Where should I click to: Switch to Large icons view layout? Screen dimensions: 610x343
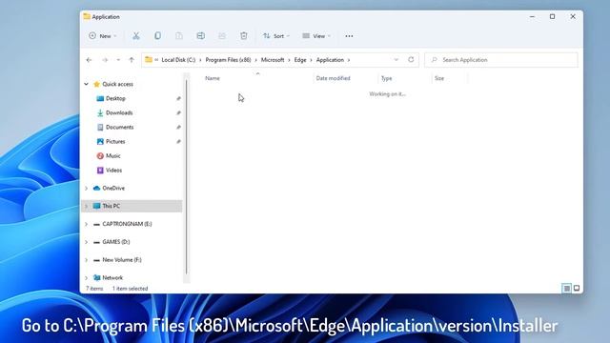click(x=577, y=288)
